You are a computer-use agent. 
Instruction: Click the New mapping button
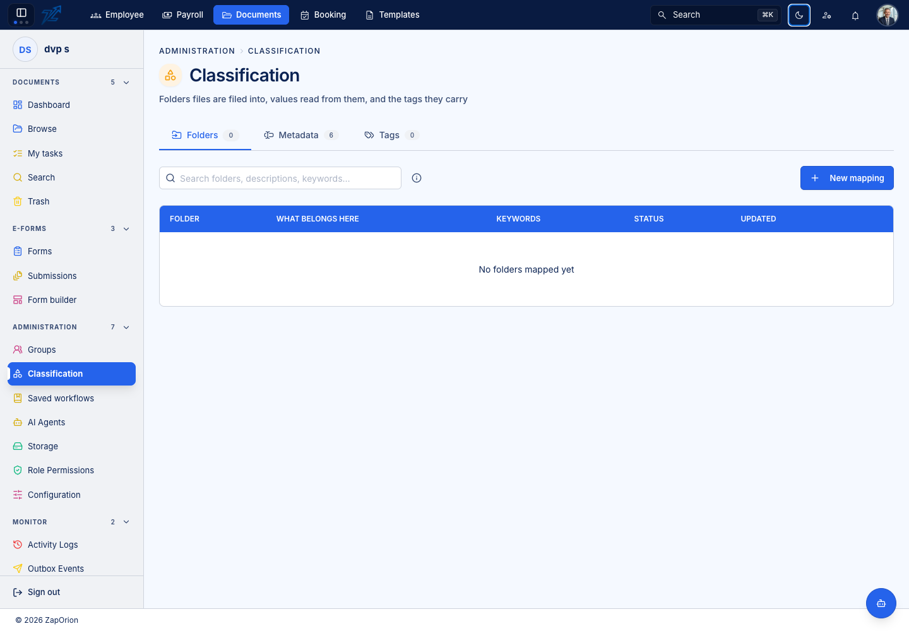[847, 178]
